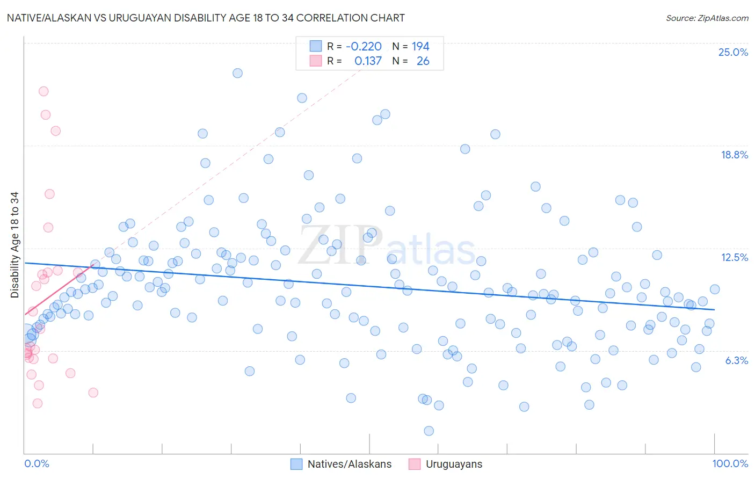Click the chart title text
Image resolution: width=755 pixels, height=479 pixels.
click(206, 18)
